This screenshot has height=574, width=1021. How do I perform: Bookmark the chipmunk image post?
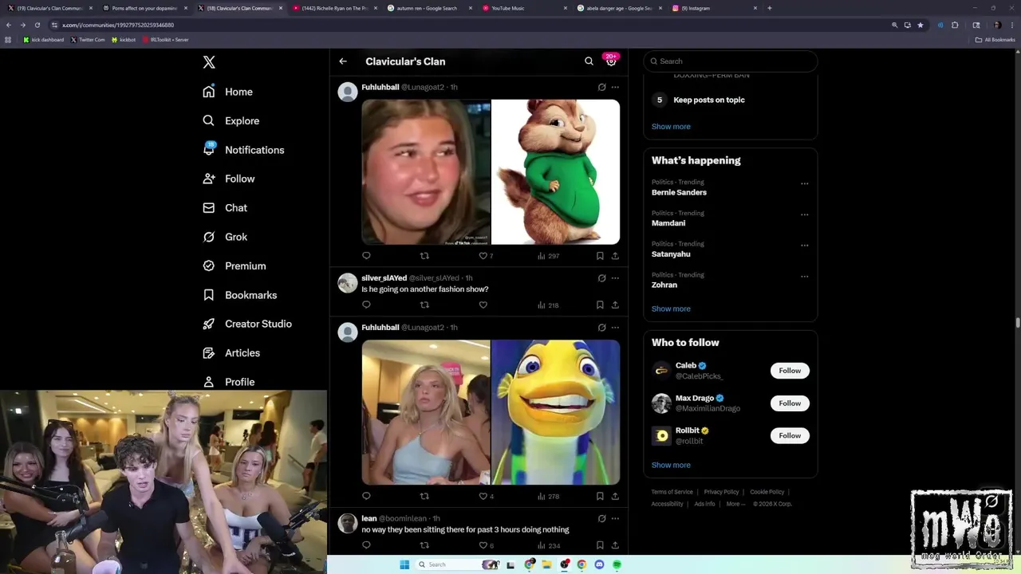(600, 256)
